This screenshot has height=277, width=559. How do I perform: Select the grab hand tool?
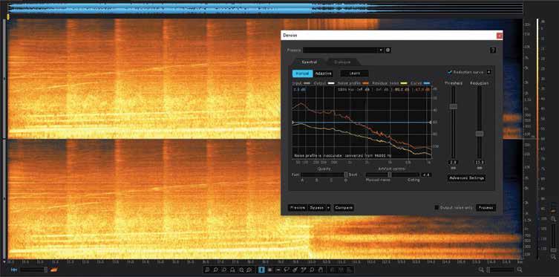tap(321, 270)
